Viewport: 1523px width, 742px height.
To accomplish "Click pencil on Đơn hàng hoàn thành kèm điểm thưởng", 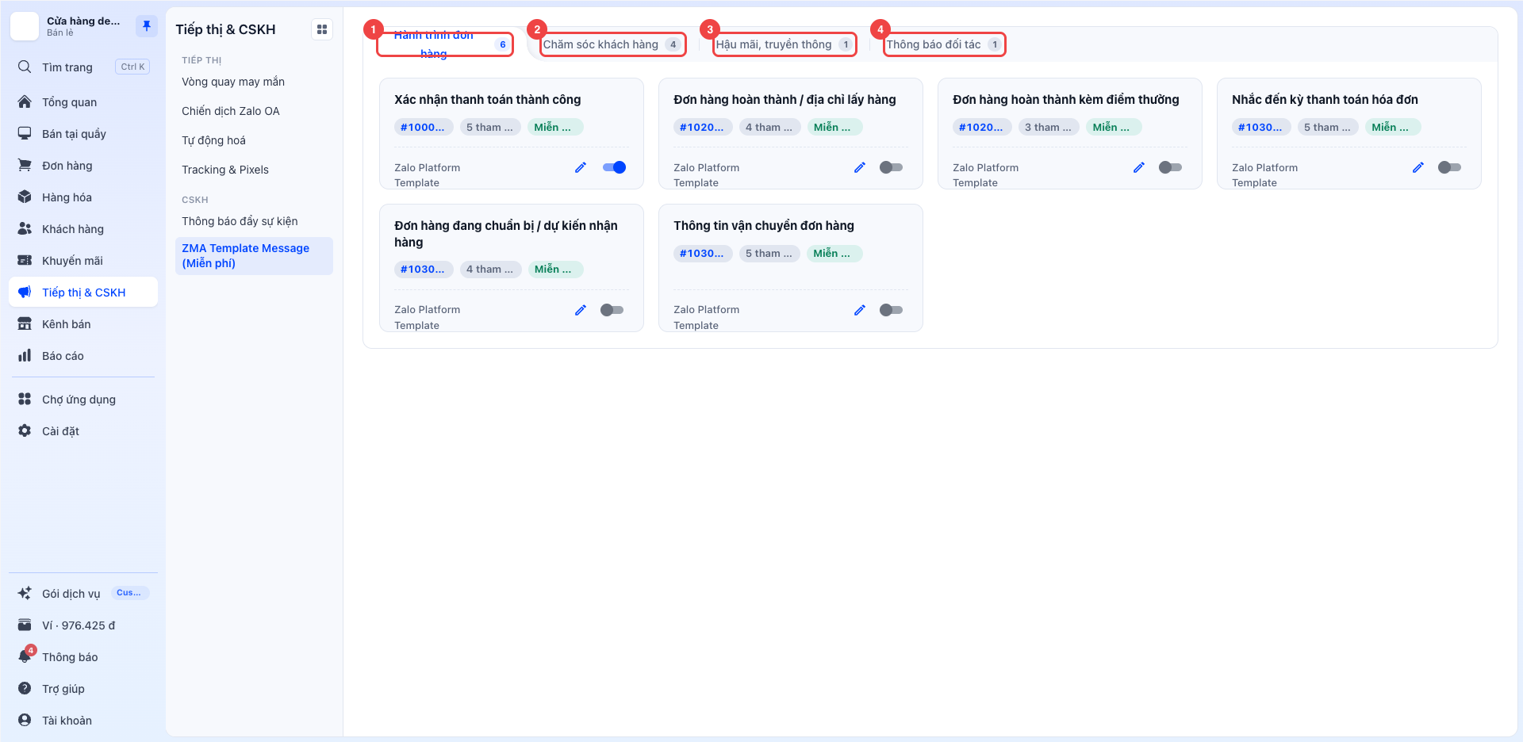I will 1139,167.
